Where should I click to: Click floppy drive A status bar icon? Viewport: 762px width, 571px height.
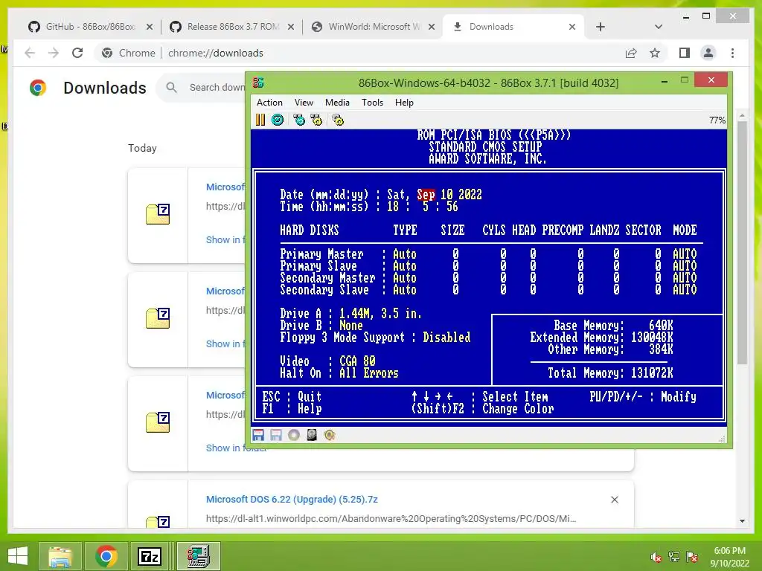pyautogui.click(x=258, y=435)
